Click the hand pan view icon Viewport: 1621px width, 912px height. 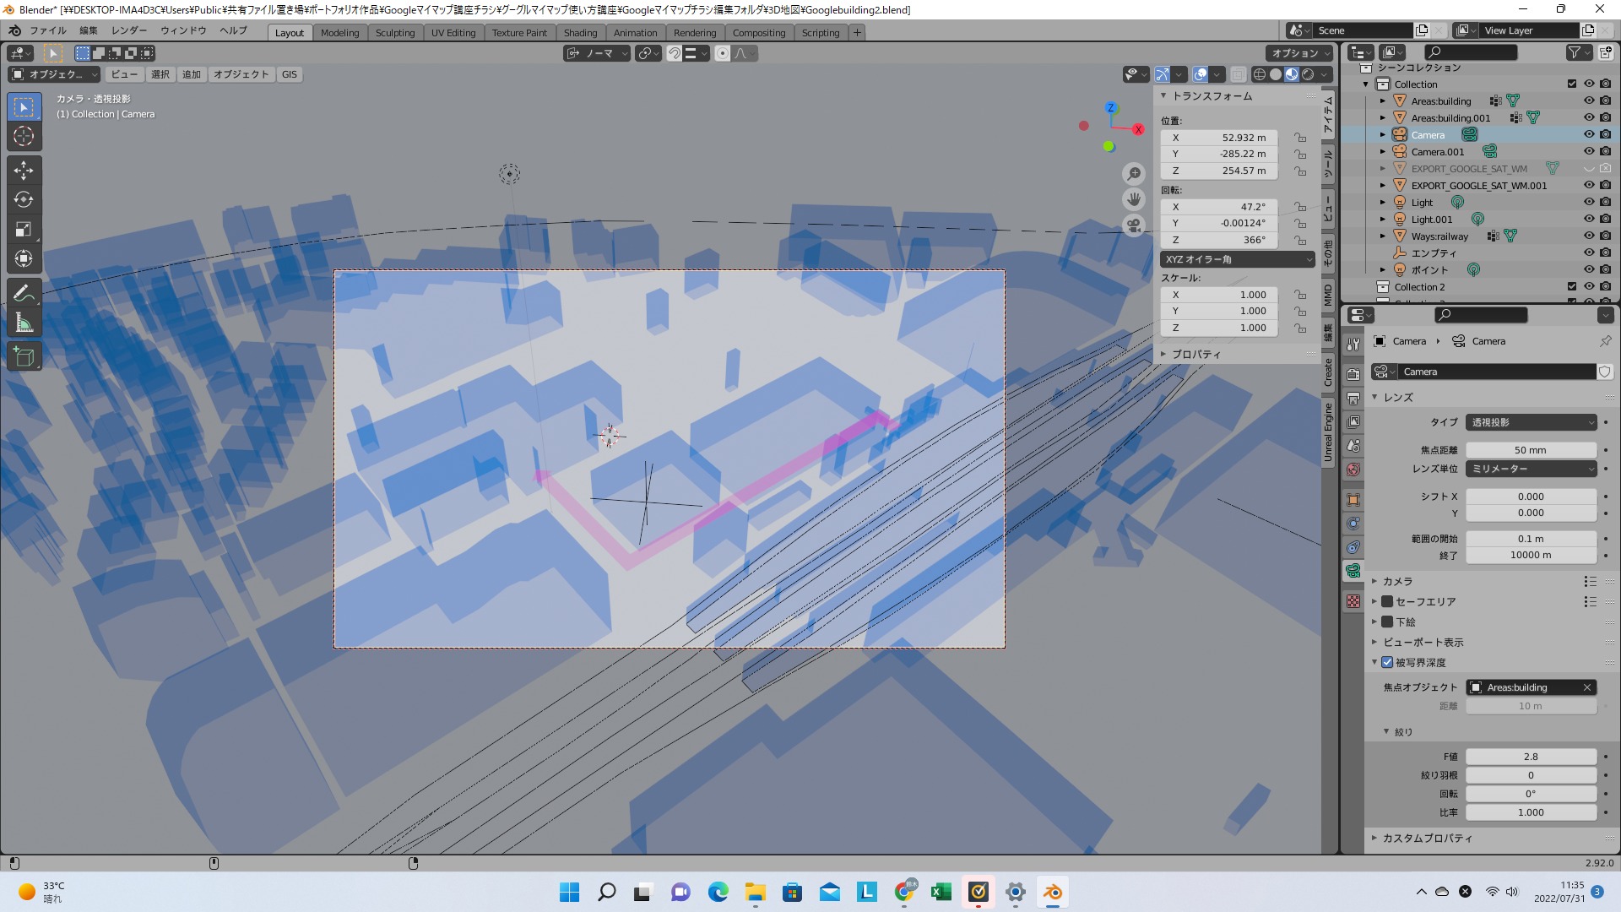[x=1134, y=200]
